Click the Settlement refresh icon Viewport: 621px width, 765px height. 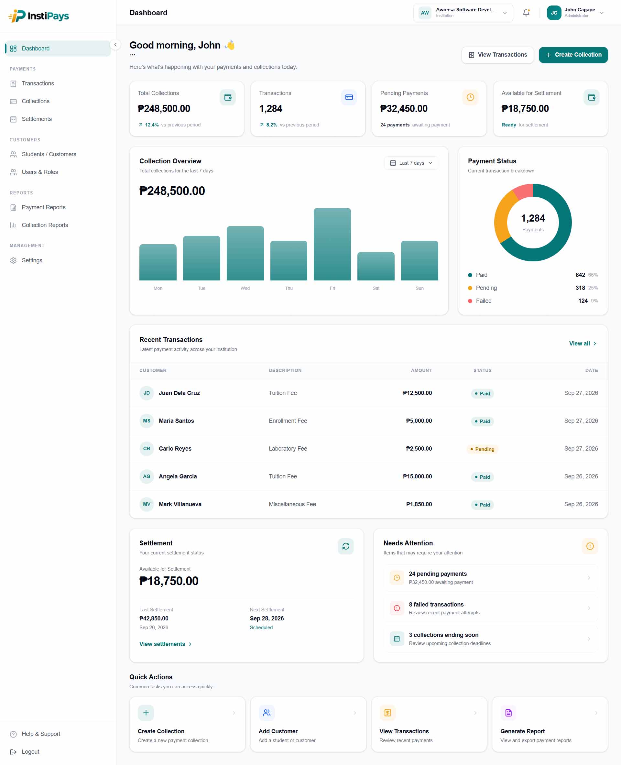point(345,546)
